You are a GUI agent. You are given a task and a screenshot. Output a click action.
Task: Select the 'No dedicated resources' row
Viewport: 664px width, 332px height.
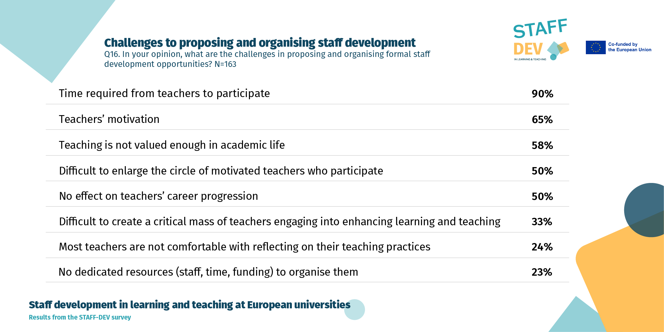pos(307,272)
